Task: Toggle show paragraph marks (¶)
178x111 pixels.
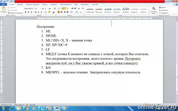Action: coord(83,9)
